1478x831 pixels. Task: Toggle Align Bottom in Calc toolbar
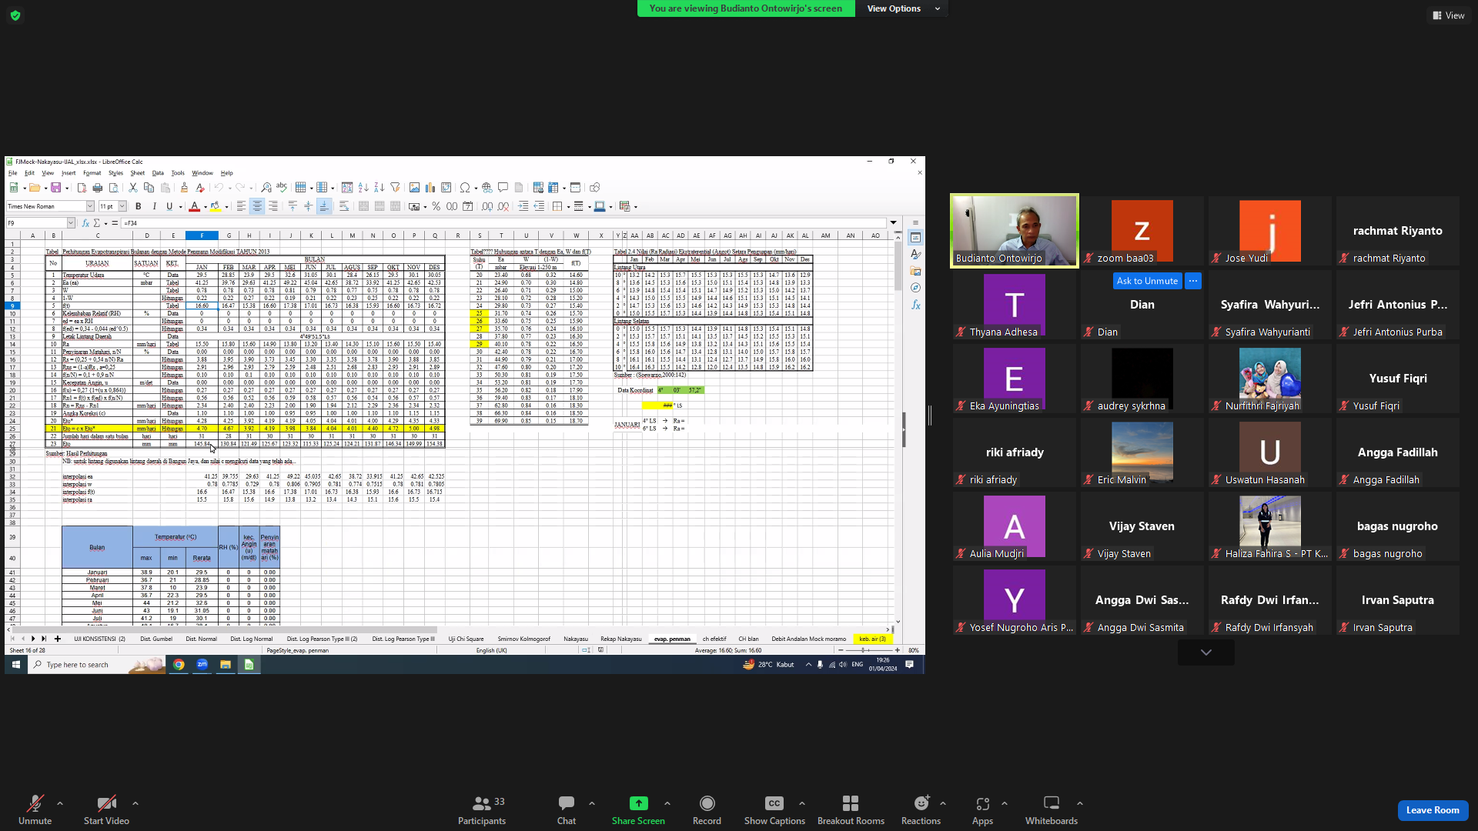pyautogui.click(x=324, y=206)
